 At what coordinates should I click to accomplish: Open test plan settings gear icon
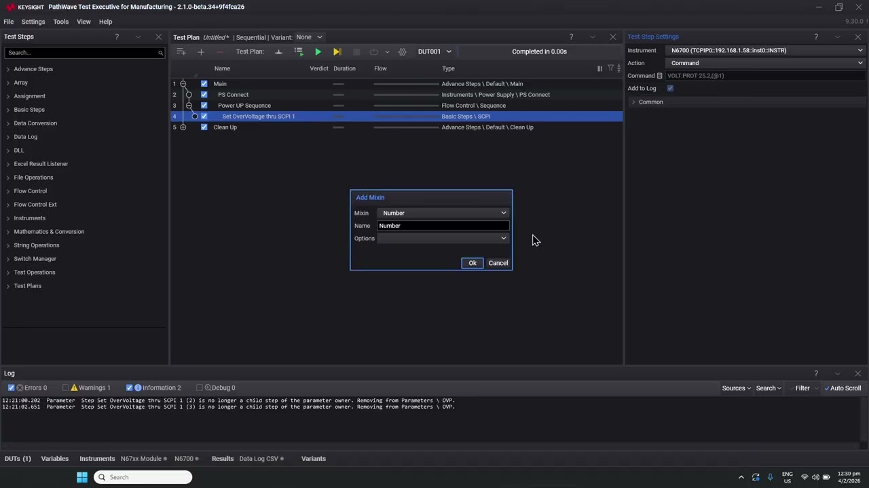402,52
